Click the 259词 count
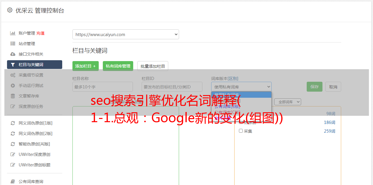This screenshot has height=185, width=373. pos(329,131)
